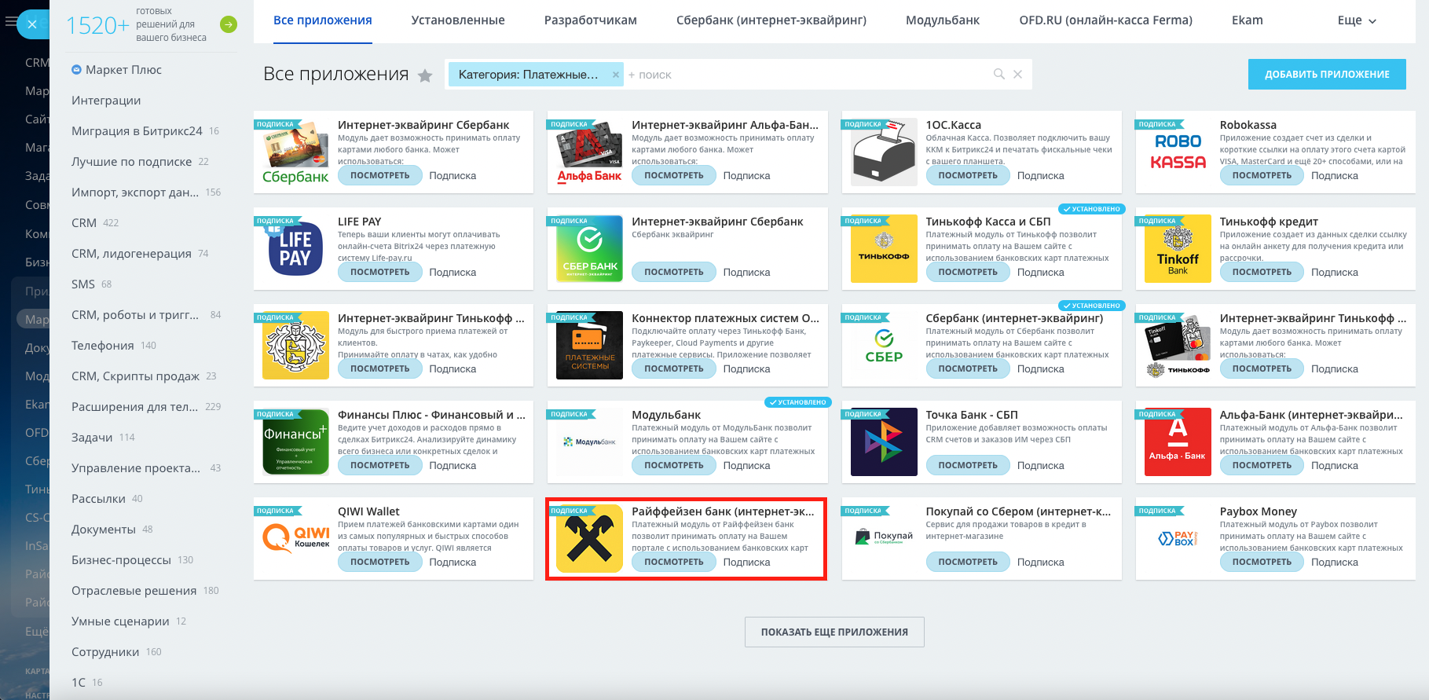1429x700 pixels.
Task: Click the magnifier search icon
Action: pos(999,74)
